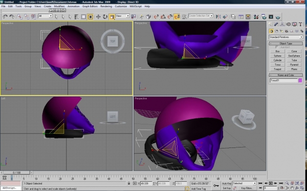Toggle the 3D Snaps magnet button

pos(156,17)
